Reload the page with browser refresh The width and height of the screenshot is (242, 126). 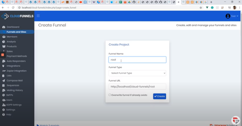(13, 8)
